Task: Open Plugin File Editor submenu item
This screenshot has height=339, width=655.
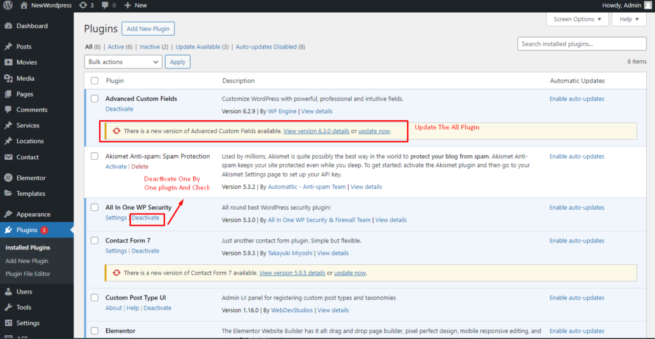Action: click(28, 274)
